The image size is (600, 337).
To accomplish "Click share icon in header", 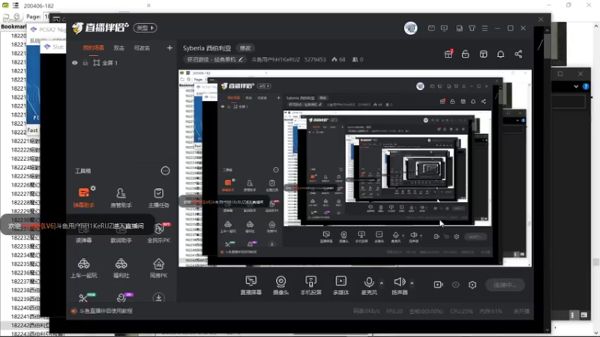I will (x=518, y=54).
